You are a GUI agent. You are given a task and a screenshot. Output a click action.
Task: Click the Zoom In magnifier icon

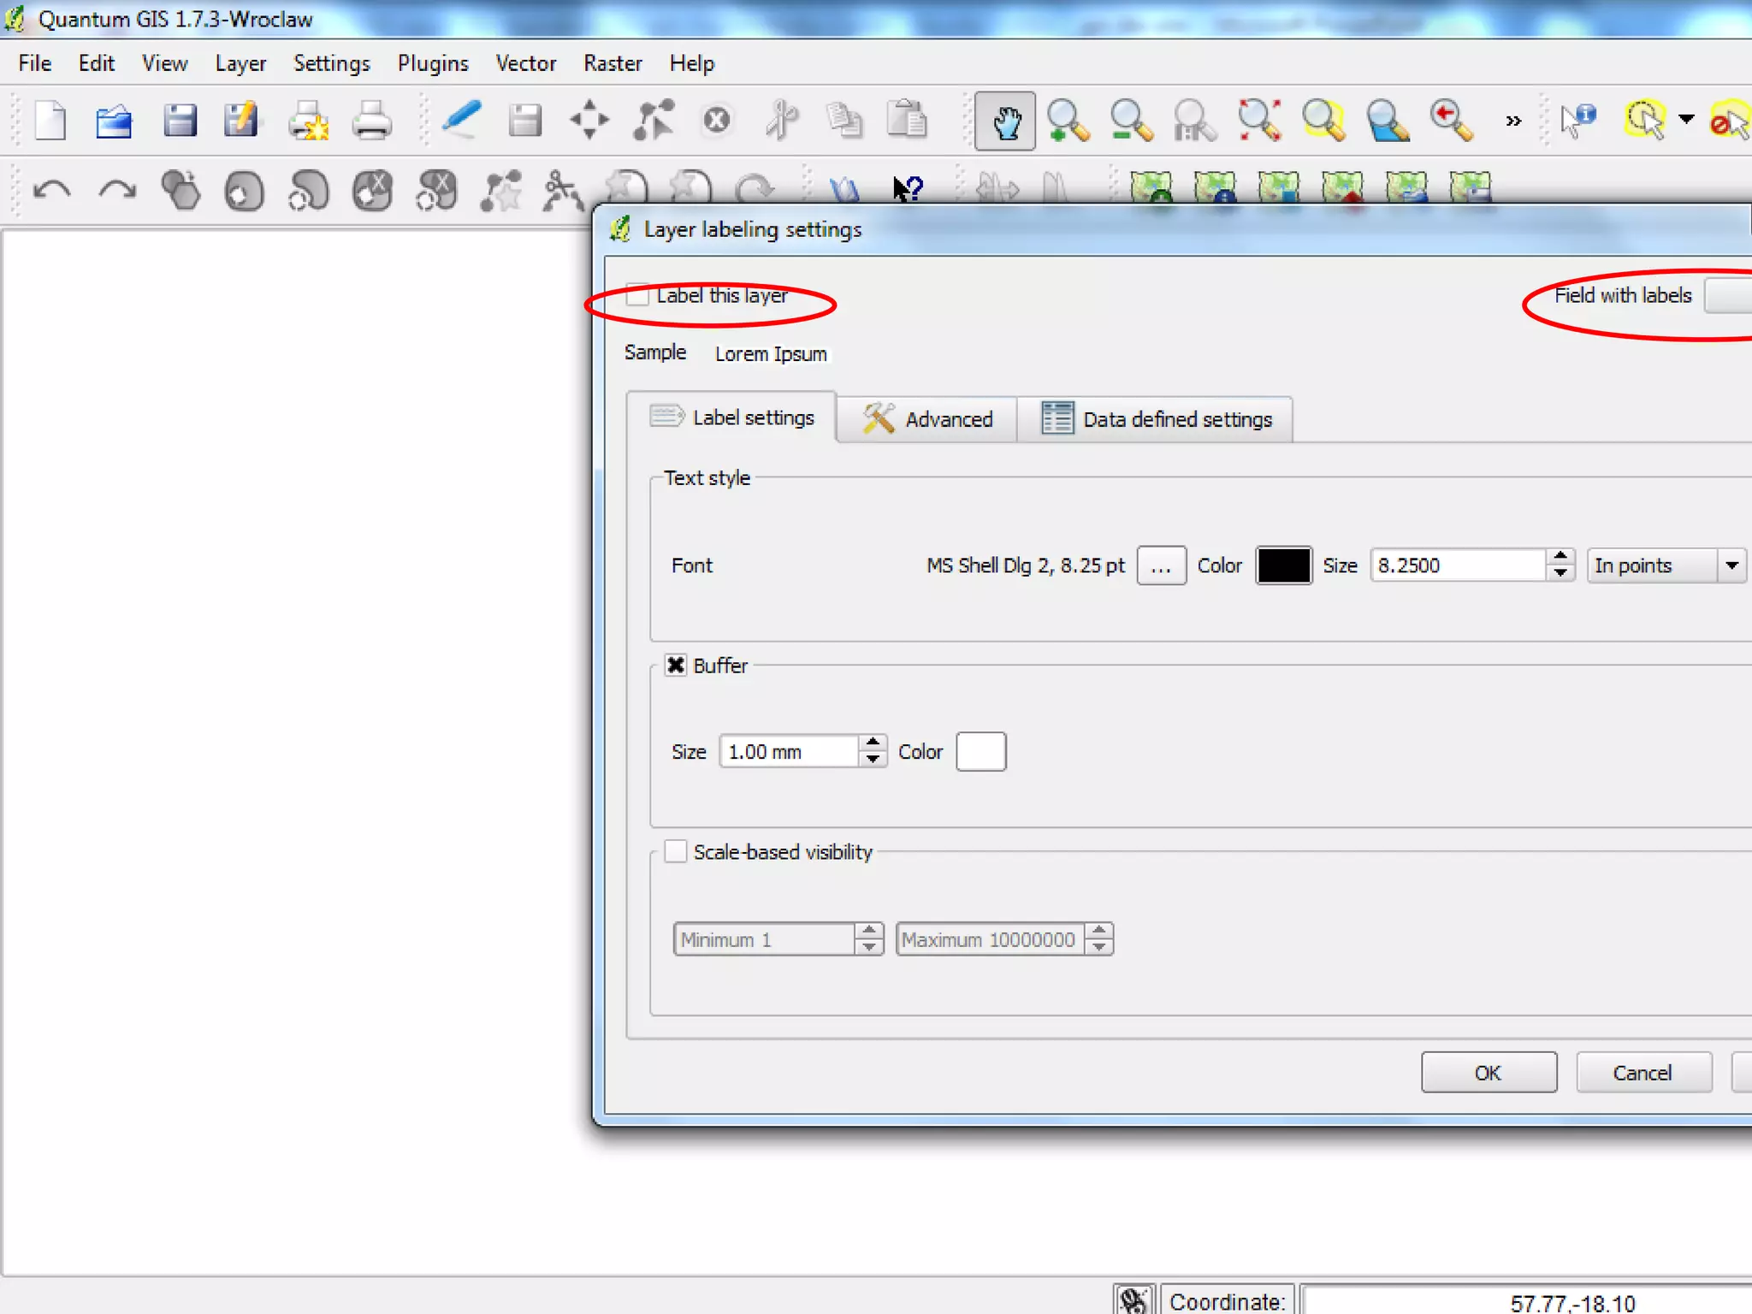[1068, 121]
